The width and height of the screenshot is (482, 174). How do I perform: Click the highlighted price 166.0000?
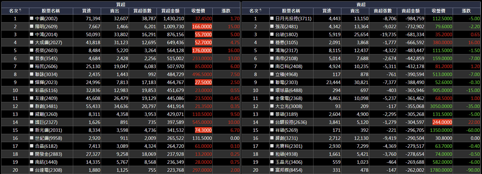pyautogui.click(x=202, y=26)
